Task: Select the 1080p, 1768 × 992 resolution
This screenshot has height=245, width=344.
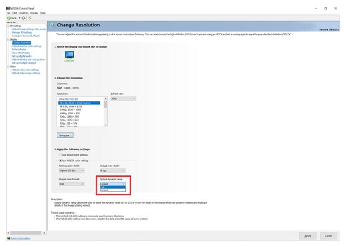Action: pyautogui.click(x=70, y=113)
